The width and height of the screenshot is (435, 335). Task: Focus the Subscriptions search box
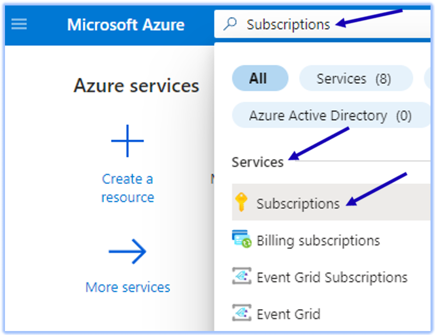point(288,24)
